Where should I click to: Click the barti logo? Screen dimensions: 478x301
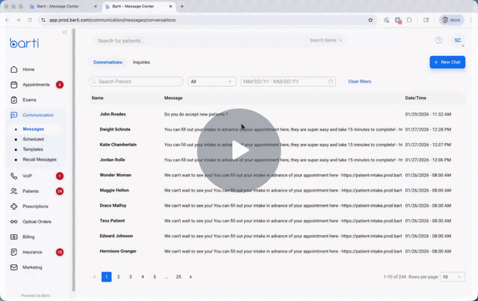pyautogui.click(x=24, y=43)
